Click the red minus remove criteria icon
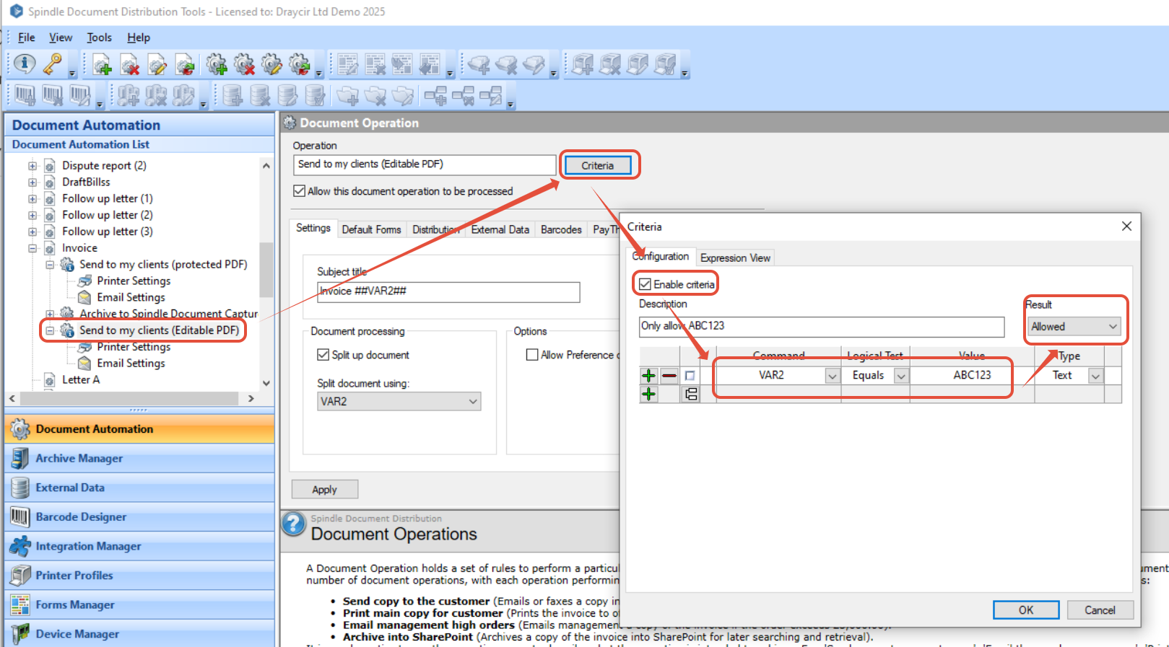Screen dimensions: 1169x647 coord(669,375)
